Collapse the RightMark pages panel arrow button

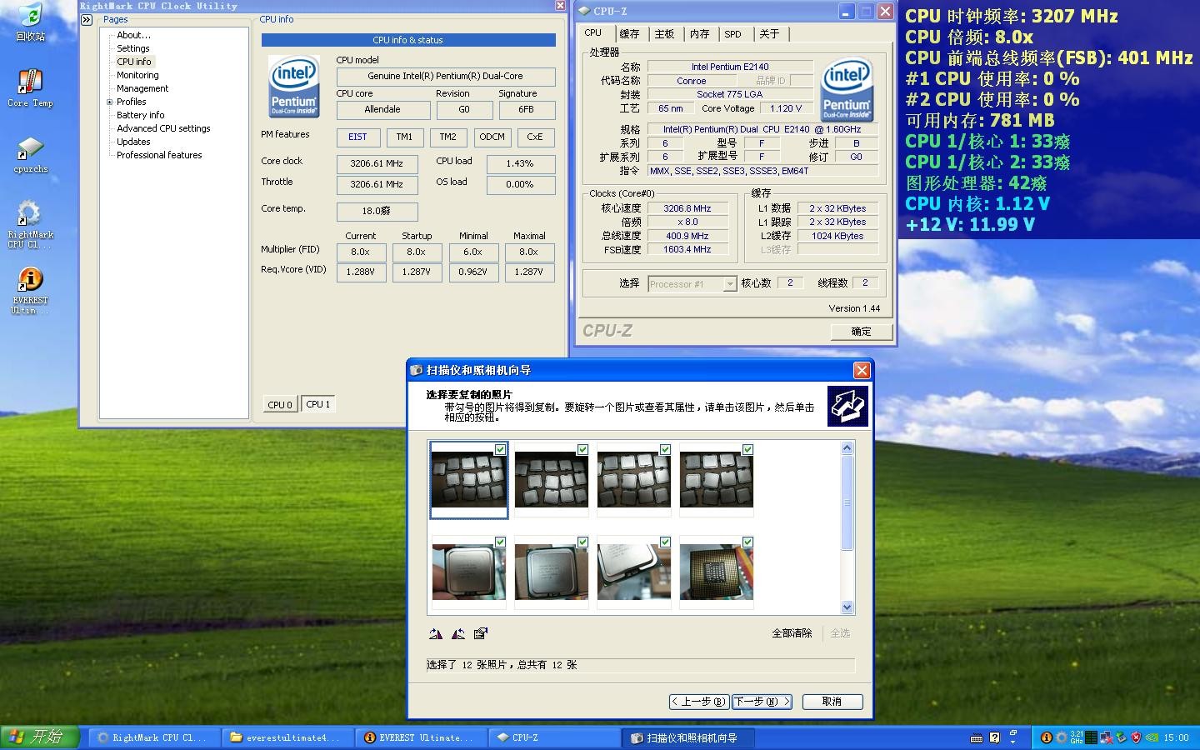[x=86, y=19]
